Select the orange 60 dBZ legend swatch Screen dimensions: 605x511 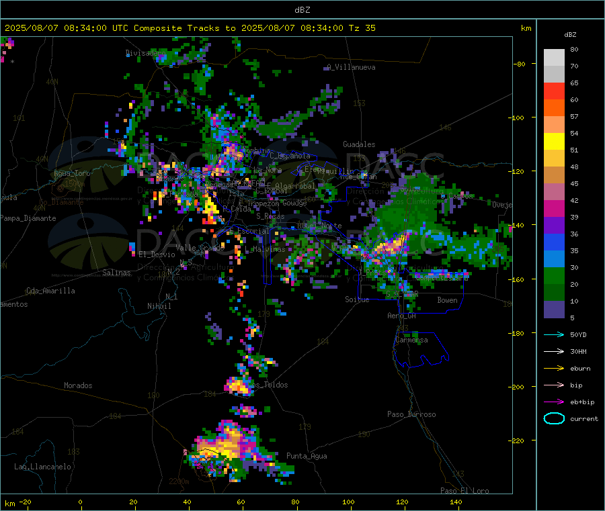point(554,108)
